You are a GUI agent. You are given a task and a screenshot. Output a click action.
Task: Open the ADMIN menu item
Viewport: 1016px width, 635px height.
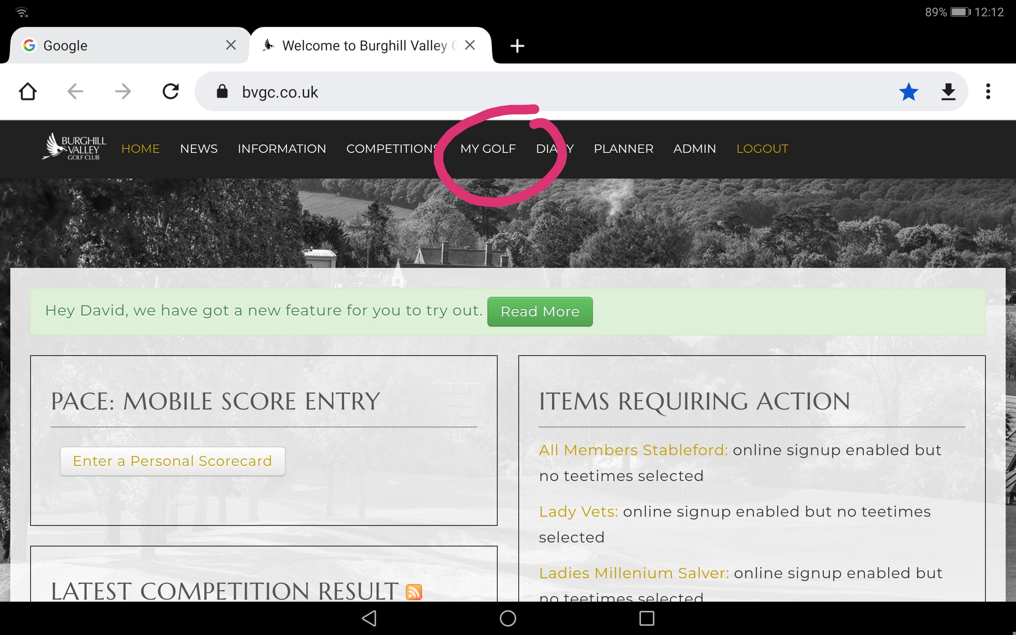point(695,149)
